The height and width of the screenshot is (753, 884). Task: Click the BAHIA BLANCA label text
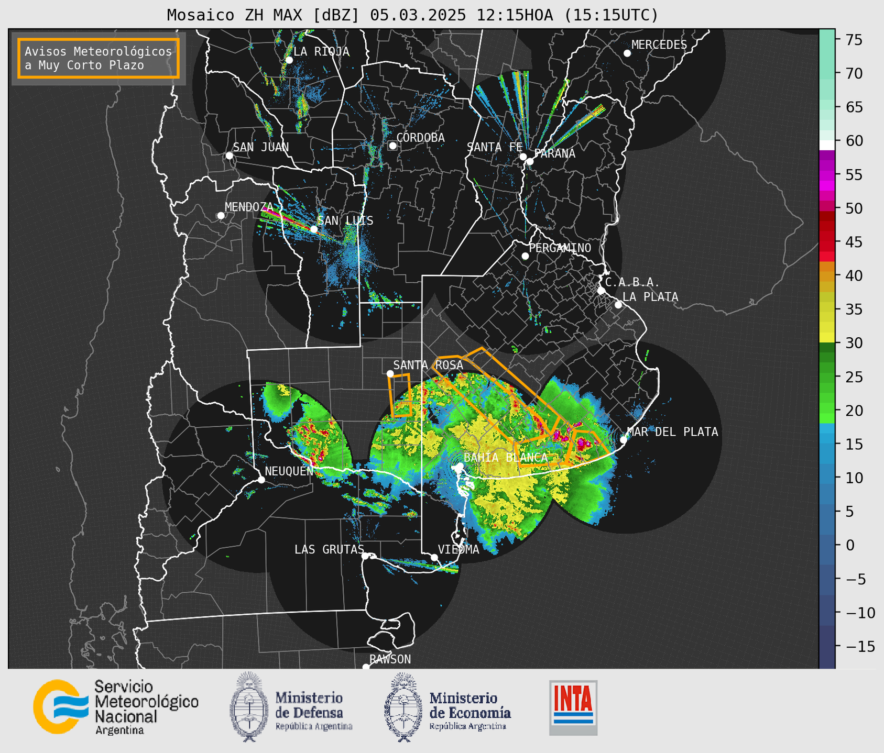(506, 458)
